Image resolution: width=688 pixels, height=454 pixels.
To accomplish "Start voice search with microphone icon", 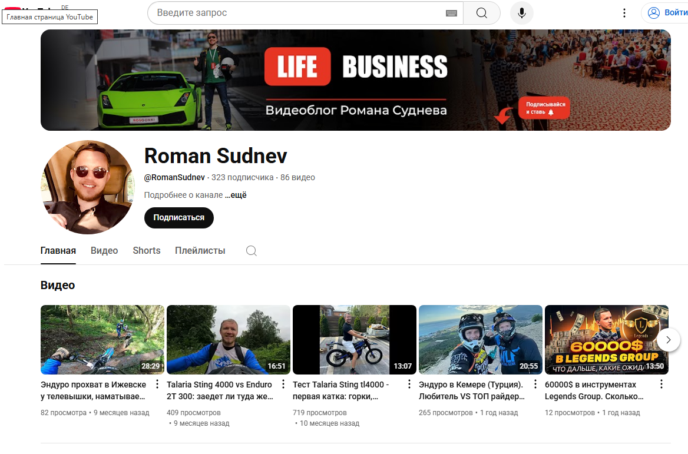I will point(522,13).
